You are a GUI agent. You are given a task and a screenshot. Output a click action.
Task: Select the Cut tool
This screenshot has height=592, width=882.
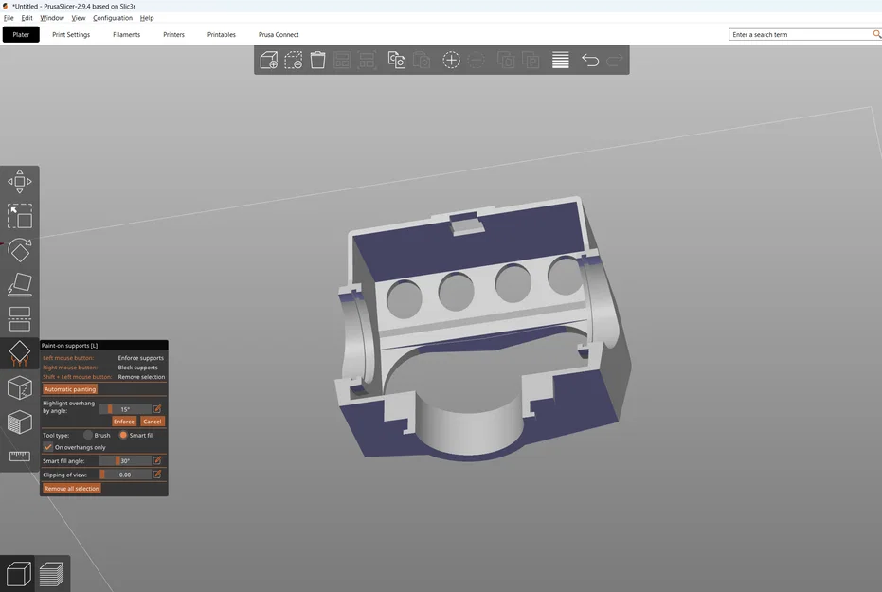(20, 319)
